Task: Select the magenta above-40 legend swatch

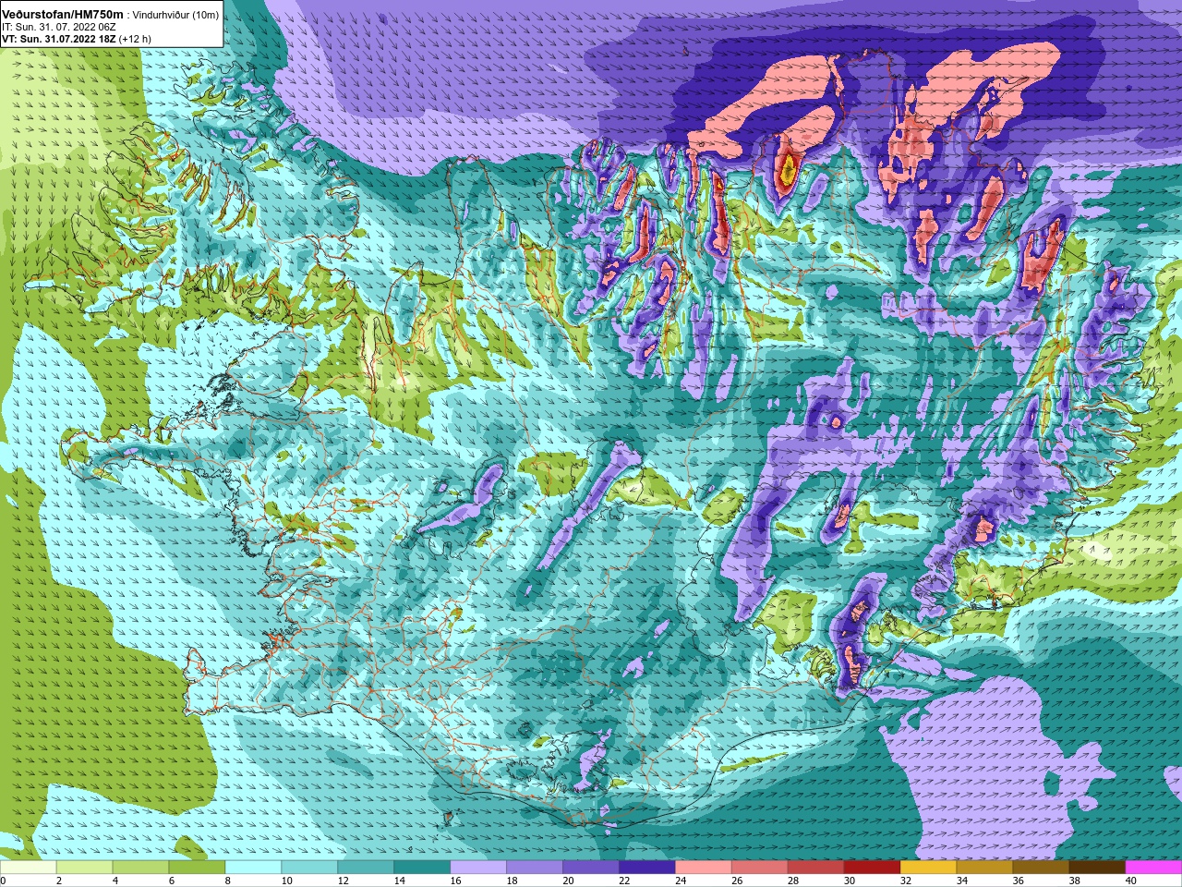Action: 1154,868
